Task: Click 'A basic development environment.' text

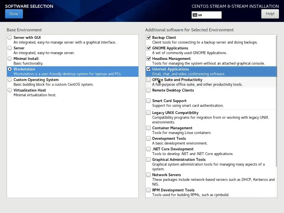Action: (180, 143)
